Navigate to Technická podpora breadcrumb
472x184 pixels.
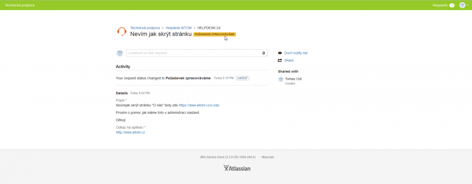pos(145,28)
